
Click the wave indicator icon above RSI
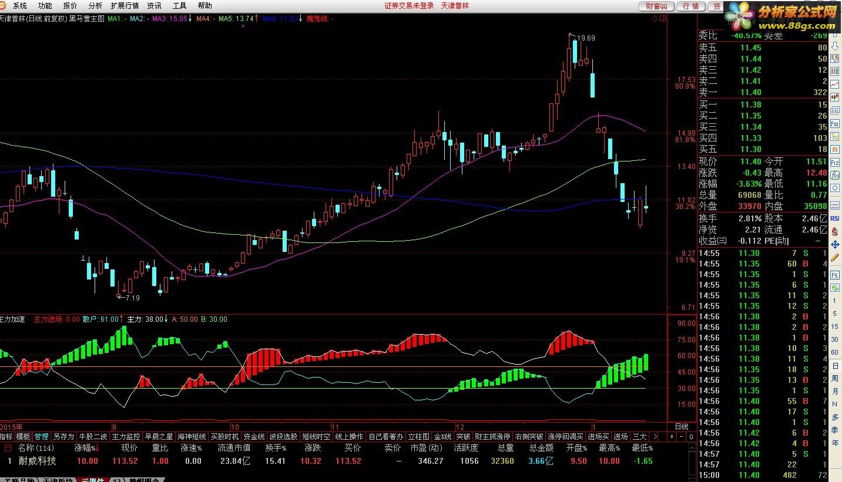[835, 205]
